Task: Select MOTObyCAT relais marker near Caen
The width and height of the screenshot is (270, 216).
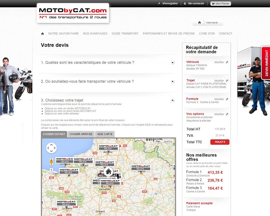Action: (x=69, y=171)
